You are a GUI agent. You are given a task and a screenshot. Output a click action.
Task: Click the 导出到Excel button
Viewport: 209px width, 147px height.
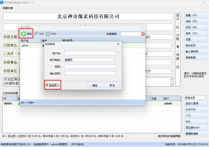coord(196,127)
